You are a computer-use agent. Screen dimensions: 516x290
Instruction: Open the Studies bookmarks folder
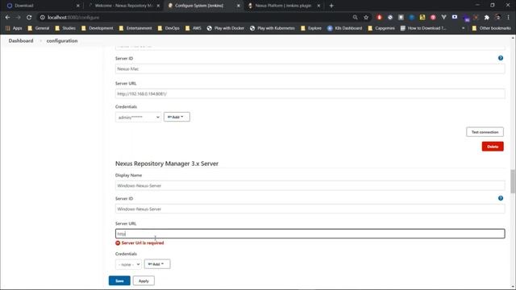[65, 28]
